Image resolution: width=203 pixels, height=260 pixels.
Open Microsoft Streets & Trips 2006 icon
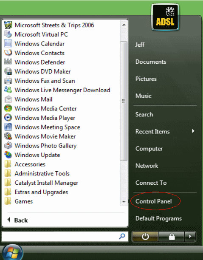8,25
